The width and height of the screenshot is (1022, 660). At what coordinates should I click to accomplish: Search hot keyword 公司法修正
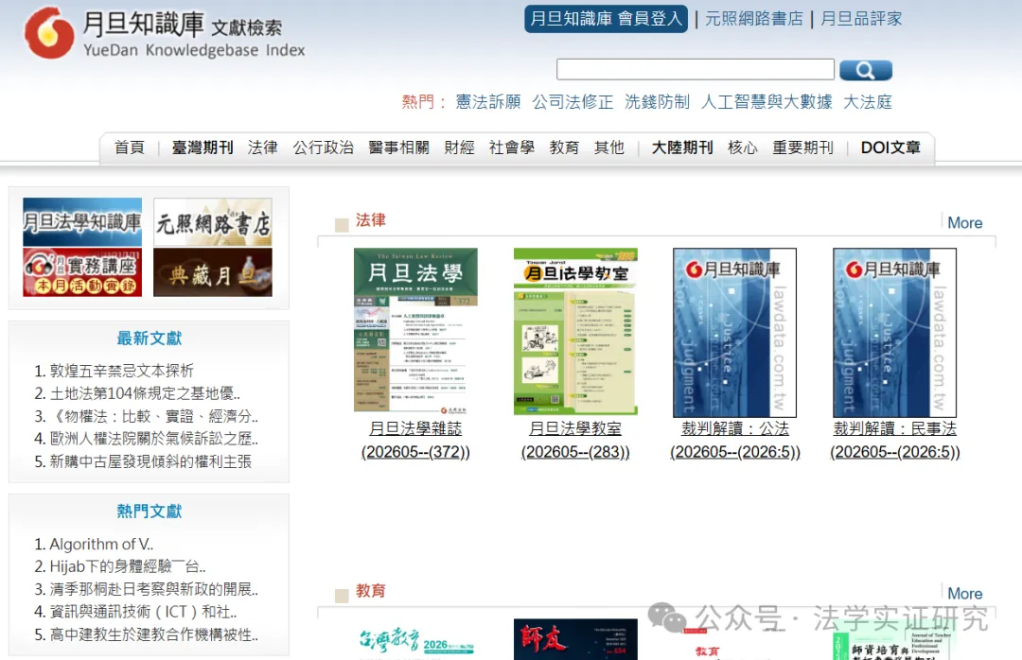click(x=573, y=101)
